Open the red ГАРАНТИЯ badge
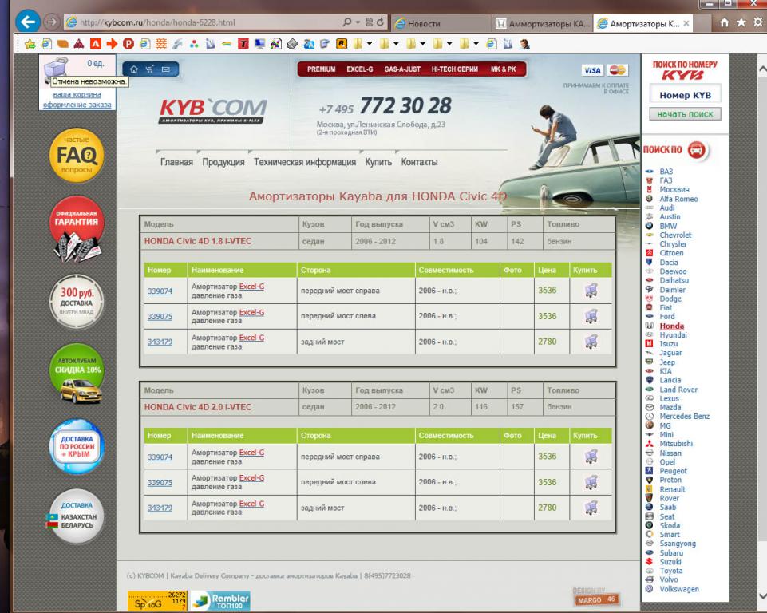The width and height of the screenshot is (767, 613). [77, 228]
